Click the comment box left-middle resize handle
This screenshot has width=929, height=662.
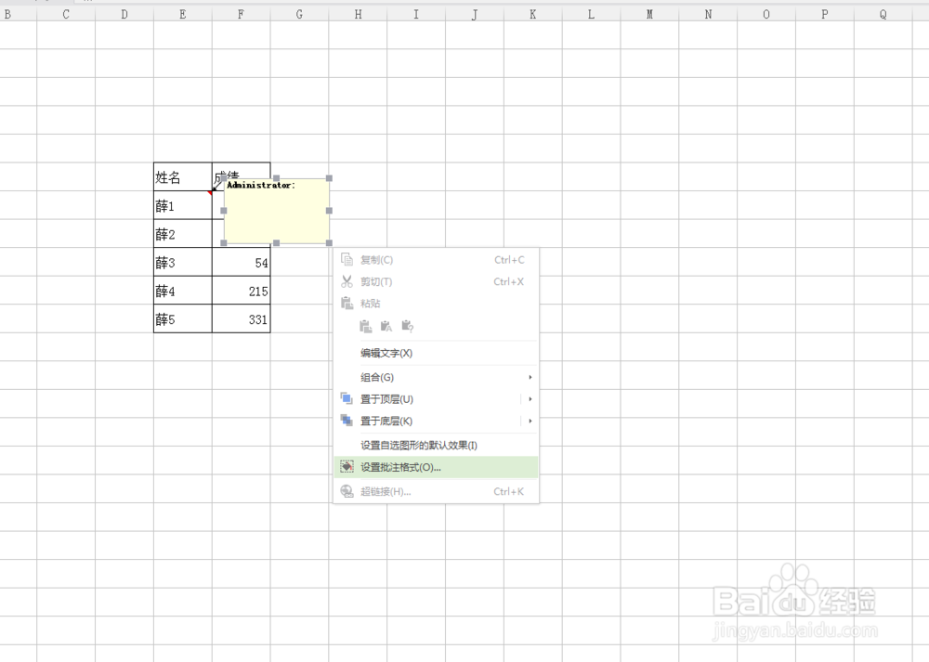(x=223, y=210)
